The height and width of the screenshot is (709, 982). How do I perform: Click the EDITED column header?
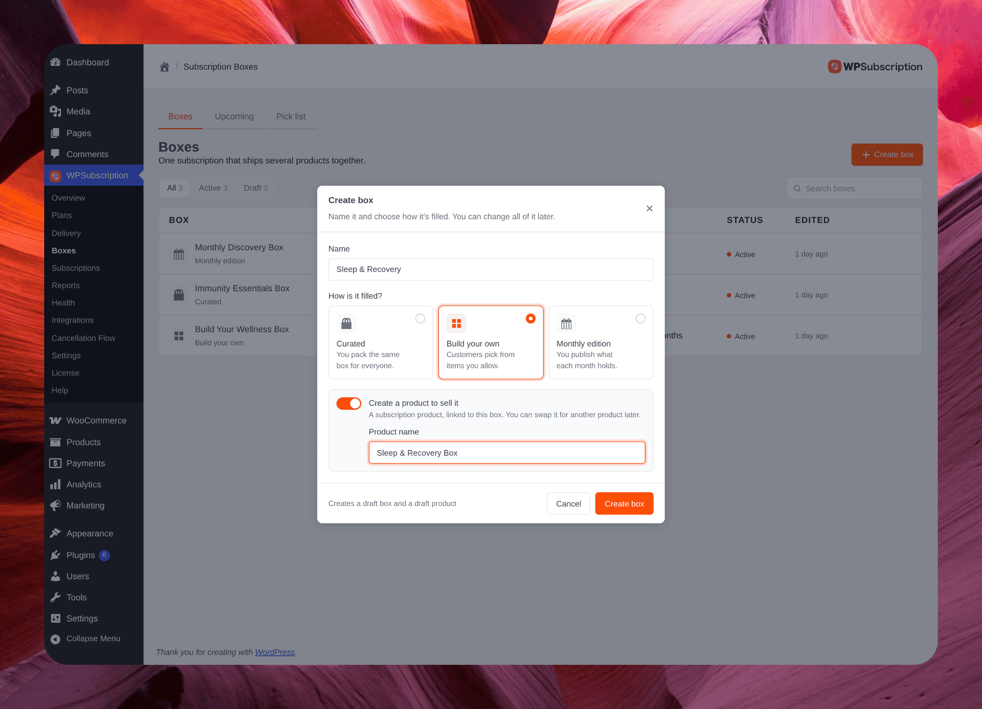click(x=812, y=220)
